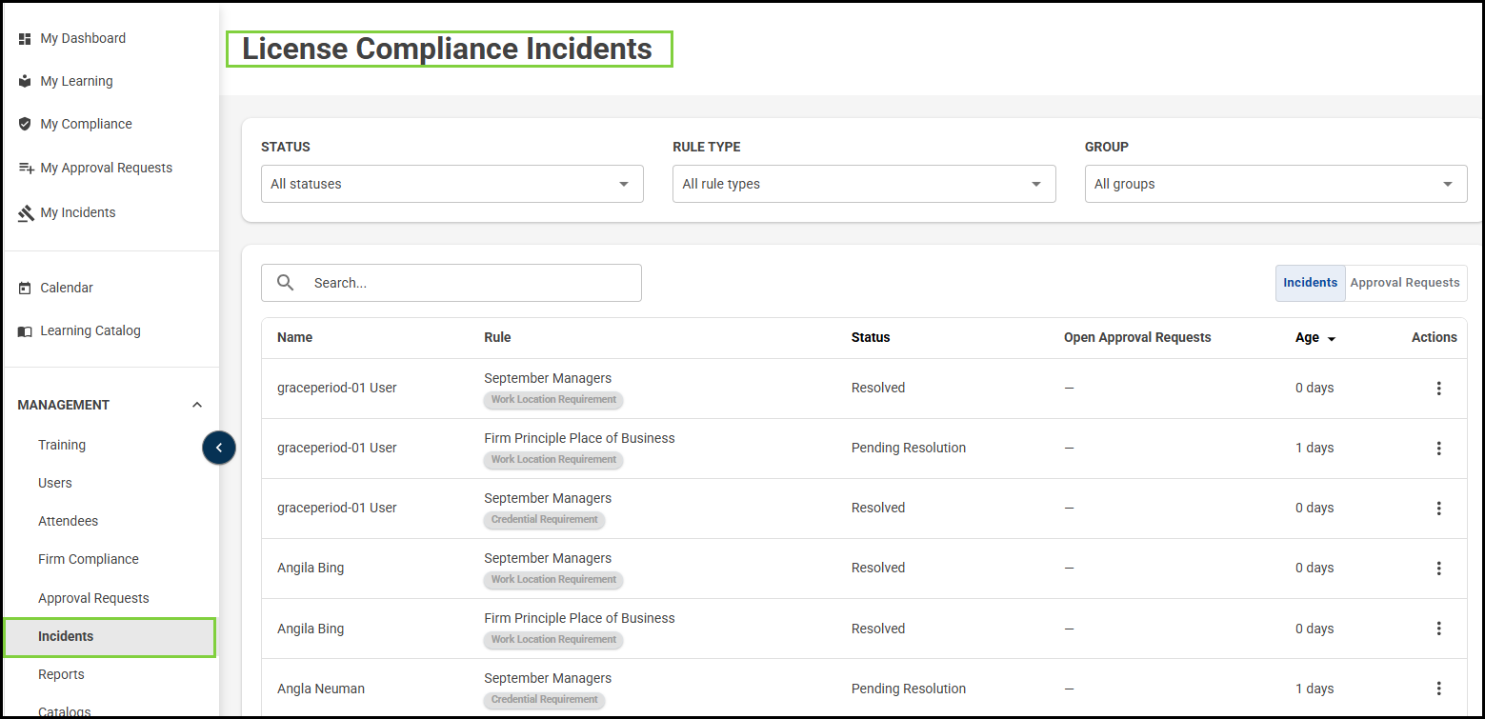
Task: Open the Rule Type filter dropdown
Action: [864, 184]
